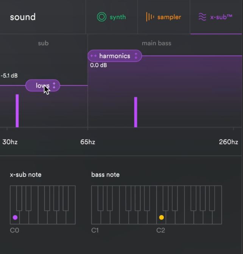Click the purple main bass frequency bar
This screenshot has height=254, width=243.
click(x=136, y=112)
